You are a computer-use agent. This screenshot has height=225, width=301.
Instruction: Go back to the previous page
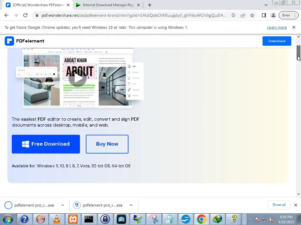pos(6,15)
